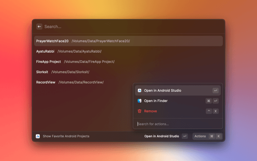Choose the red Remove action
Viewport: 257px width, 161px height.
click(151, 111)
